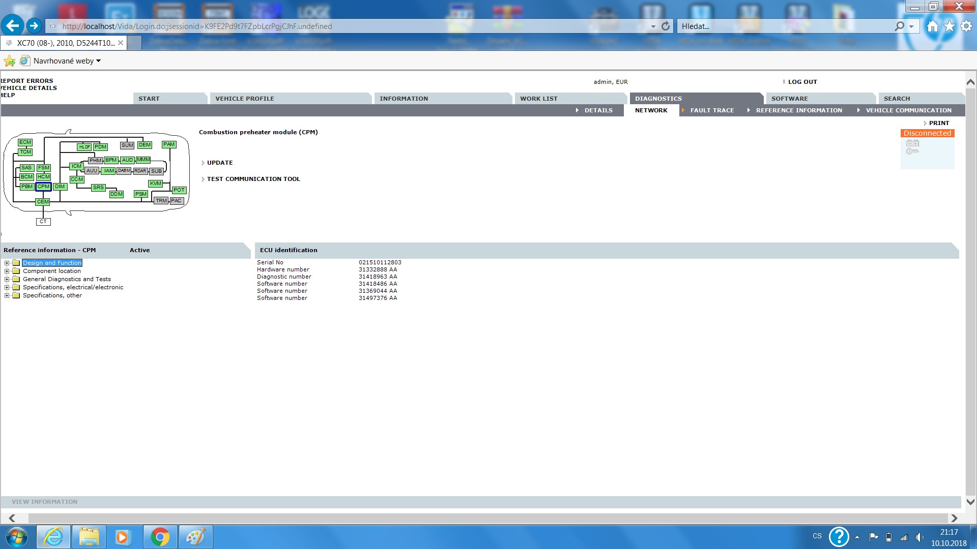This screenshot has height=549, width=977.
Task: Click the PAM module in diagram
Action: [x=169, y=144]
